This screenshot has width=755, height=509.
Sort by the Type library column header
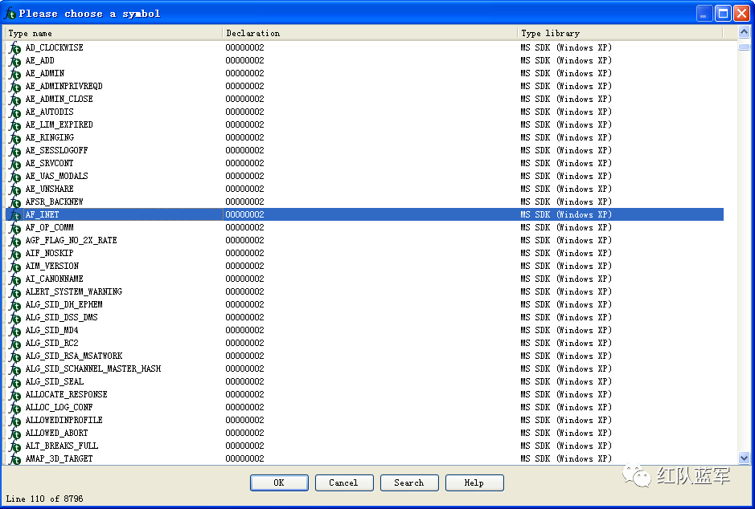tap(620, 33)
